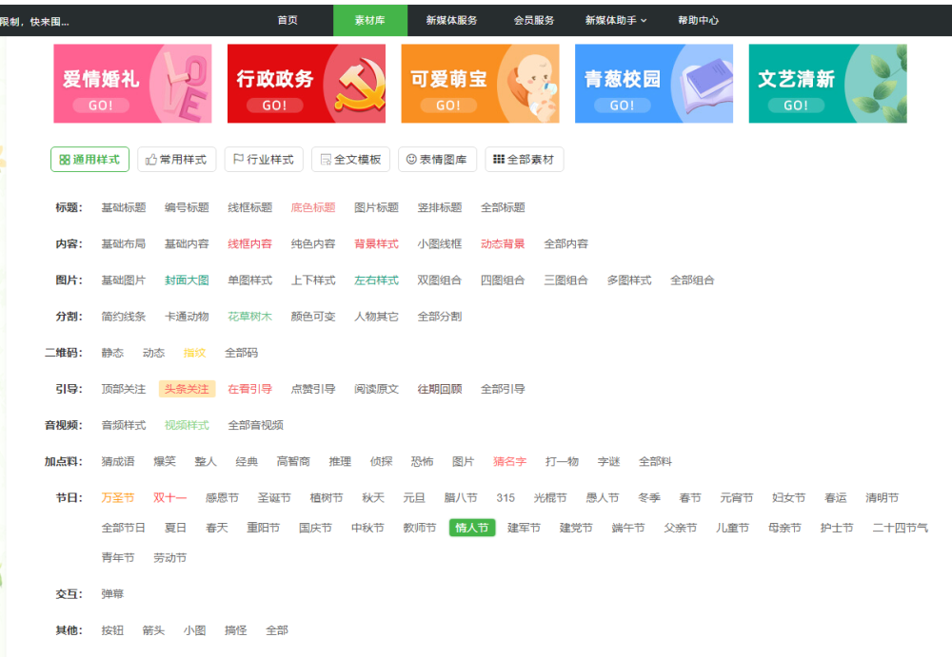
Task: Choose 弹幕 under 交互
Action: click(112, 594)
